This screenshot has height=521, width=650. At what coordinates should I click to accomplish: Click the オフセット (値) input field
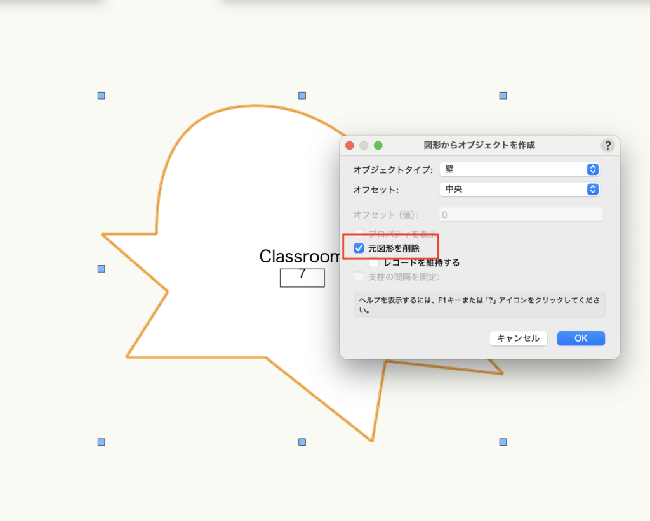tap(521, 215)
